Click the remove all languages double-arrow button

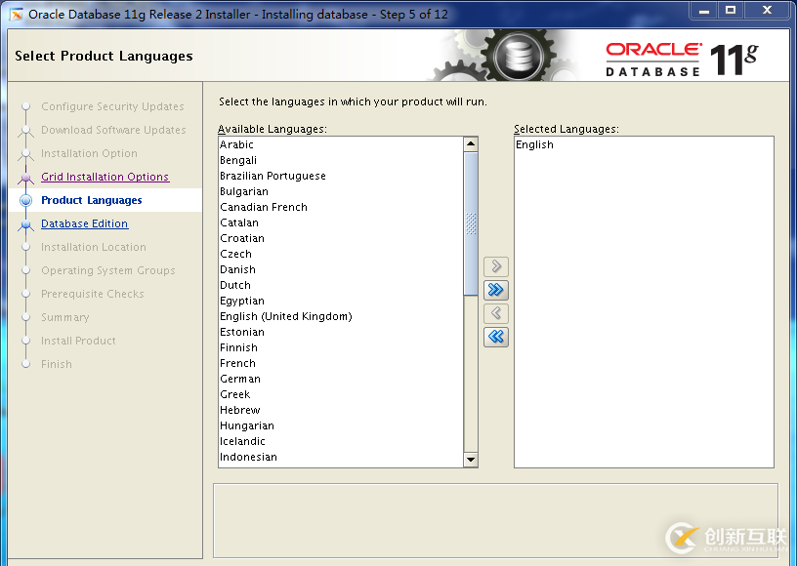pyautogui.click(x=496, y=337)
